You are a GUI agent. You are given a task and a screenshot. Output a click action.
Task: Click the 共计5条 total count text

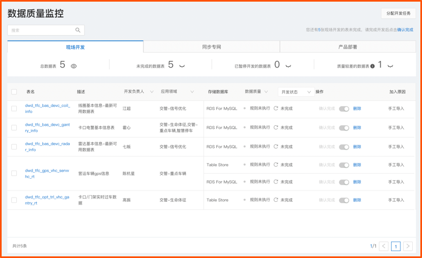19,246
